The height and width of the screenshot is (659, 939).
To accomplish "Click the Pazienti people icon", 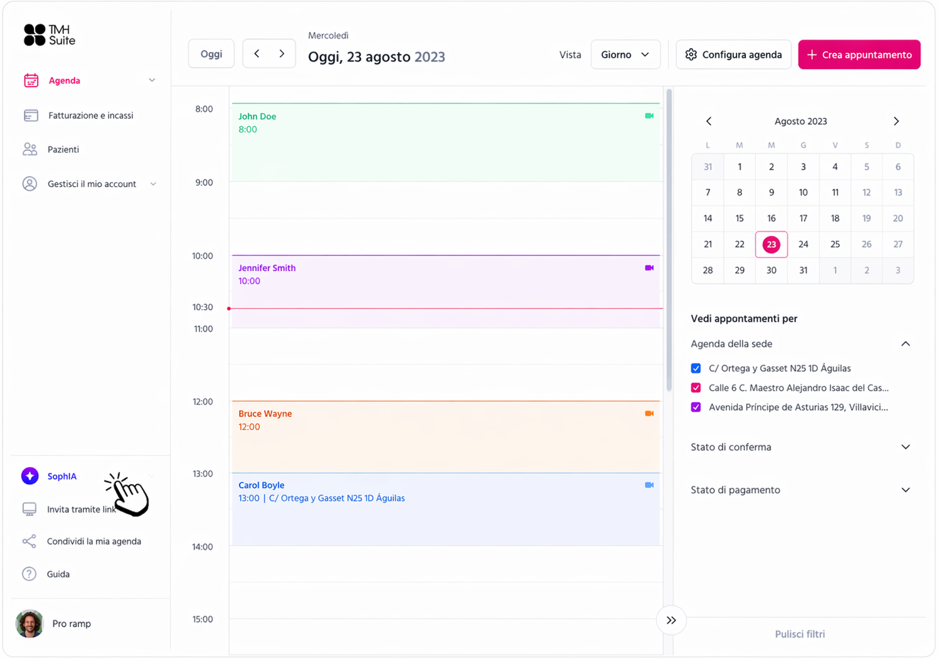I will tap(30, 149).
